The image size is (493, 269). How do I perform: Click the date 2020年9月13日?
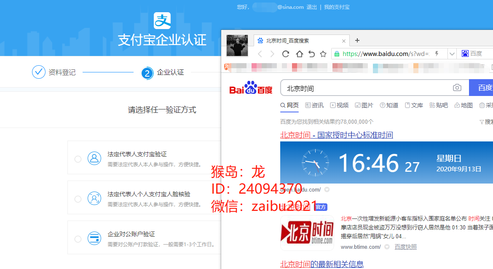pos(459,169)
